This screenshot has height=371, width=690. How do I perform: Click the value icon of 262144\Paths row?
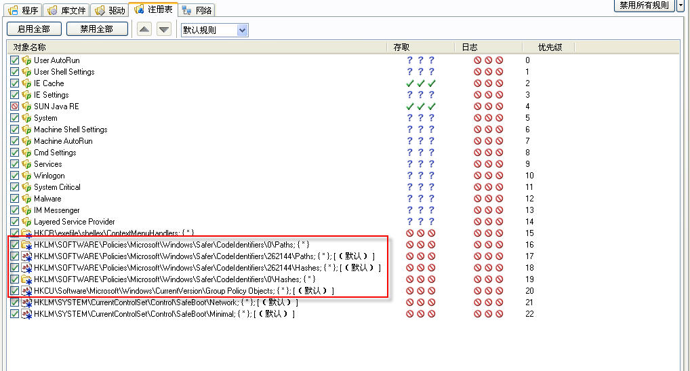tap(26, 256)
